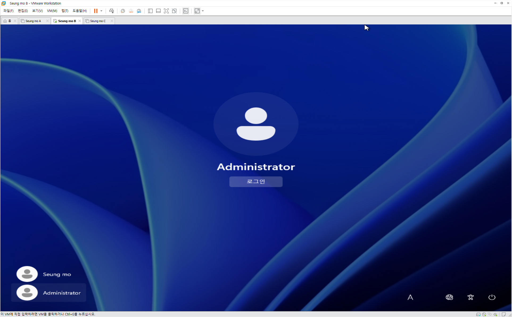The image size is (512, 317).
Task: Open the 보기(V) menu
Action: 37,11
